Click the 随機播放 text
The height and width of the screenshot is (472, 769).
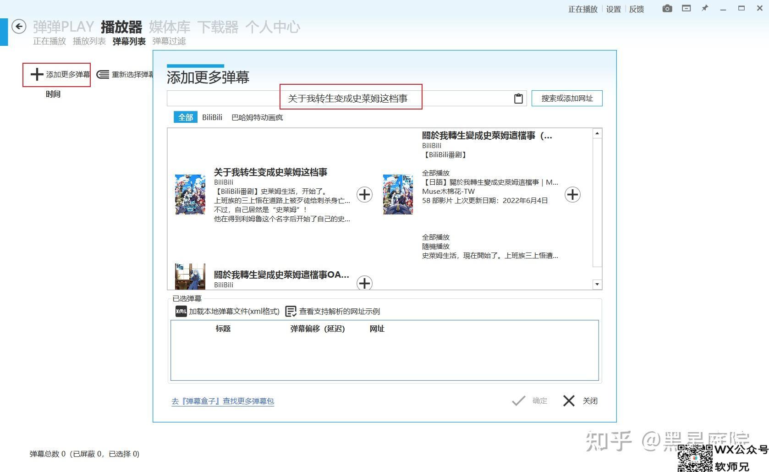tap(436, 246)
